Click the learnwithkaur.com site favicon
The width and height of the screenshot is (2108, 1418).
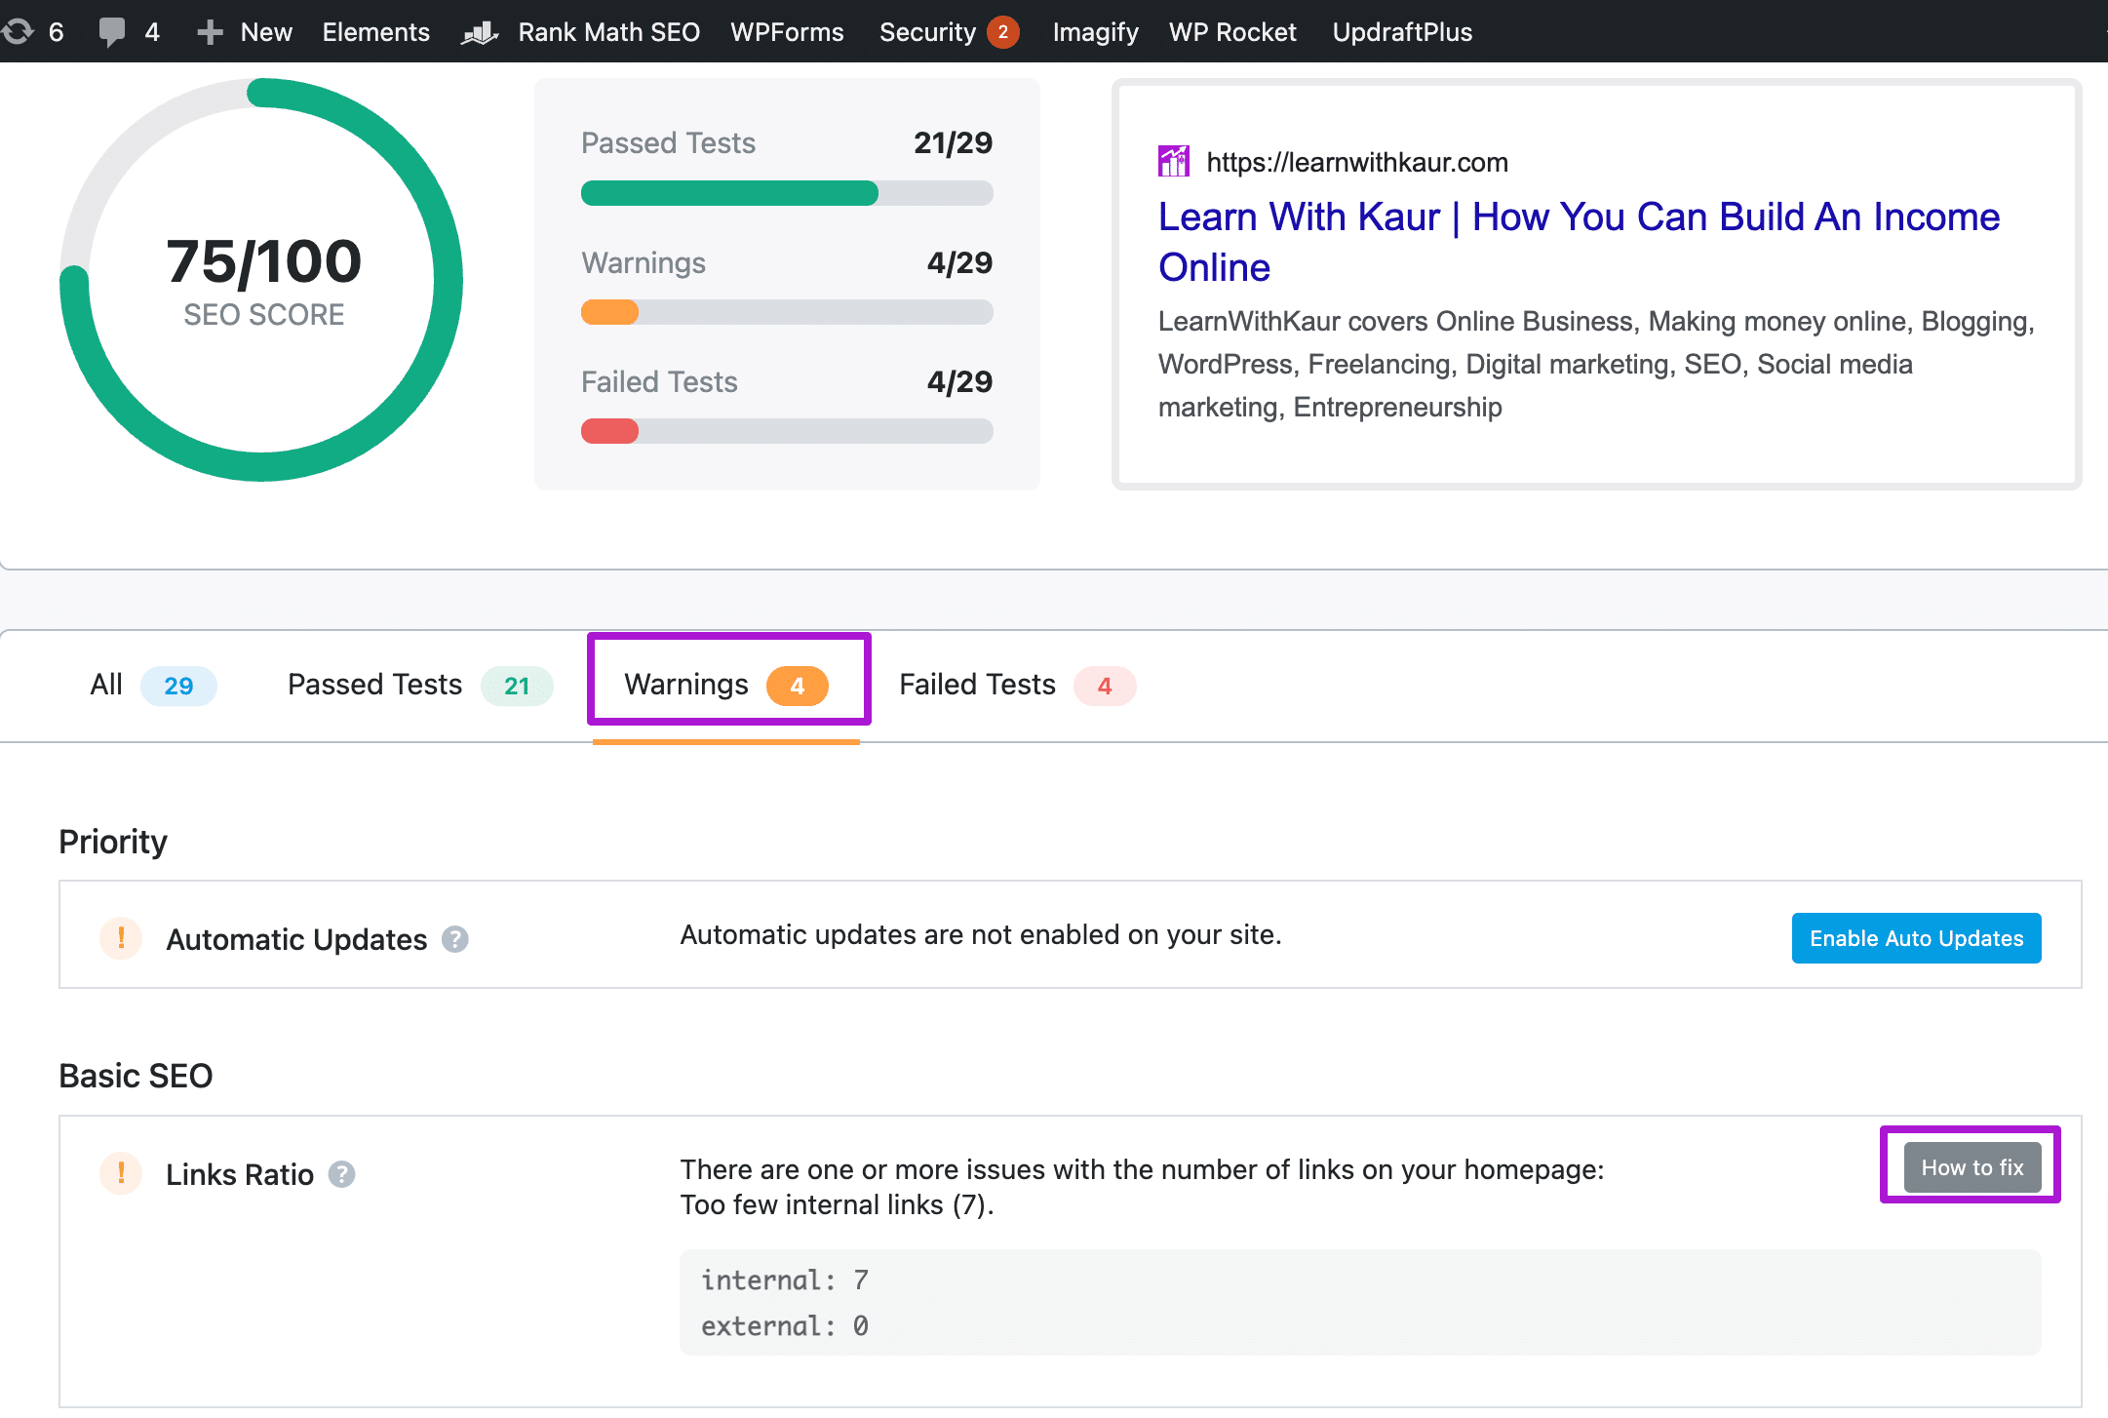1174,162
